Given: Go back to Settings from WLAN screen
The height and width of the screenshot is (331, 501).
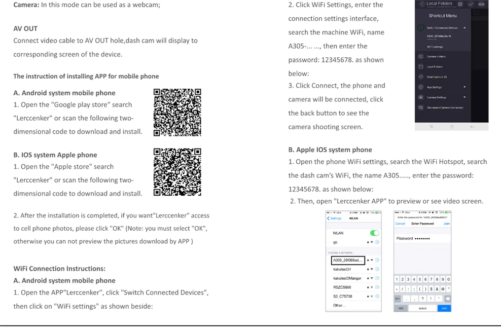Looking at the screenshot, I should tap(334, 218).
